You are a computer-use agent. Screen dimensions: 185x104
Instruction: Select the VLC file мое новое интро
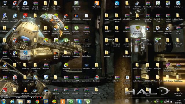point(25,92)
